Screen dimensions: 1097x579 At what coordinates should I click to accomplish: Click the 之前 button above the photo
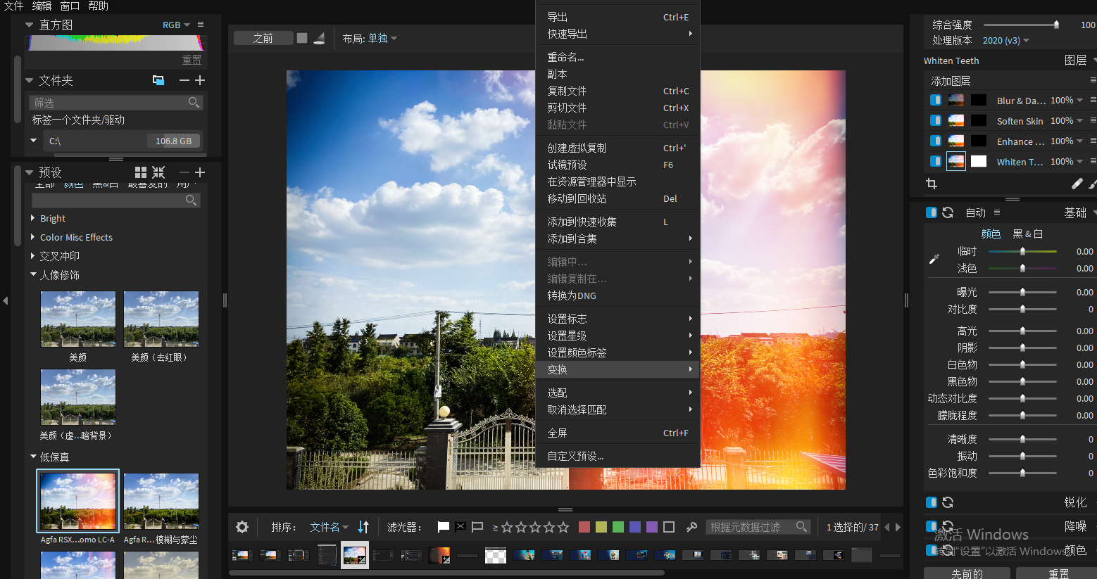click(x=263, y=38)
